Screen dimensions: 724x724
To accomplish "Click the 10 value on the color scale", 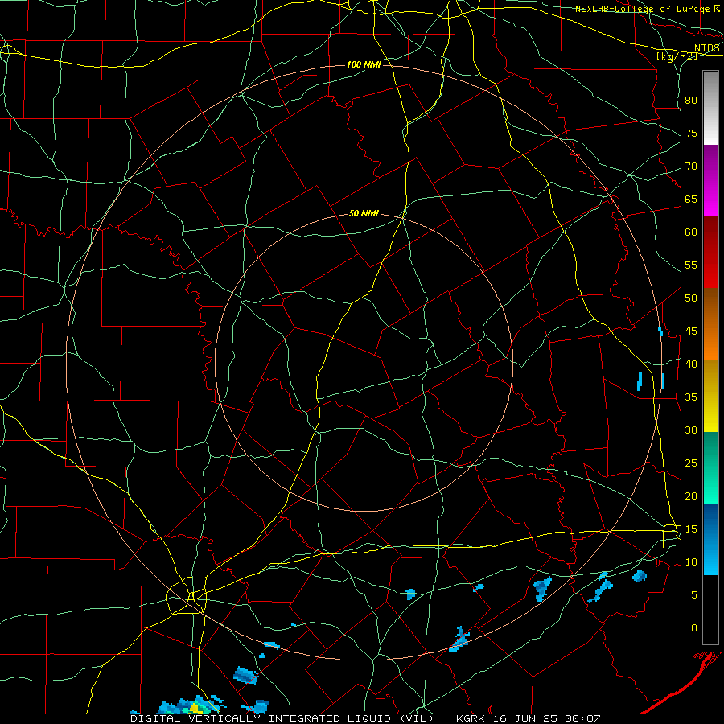I will (x=691, y=562).
